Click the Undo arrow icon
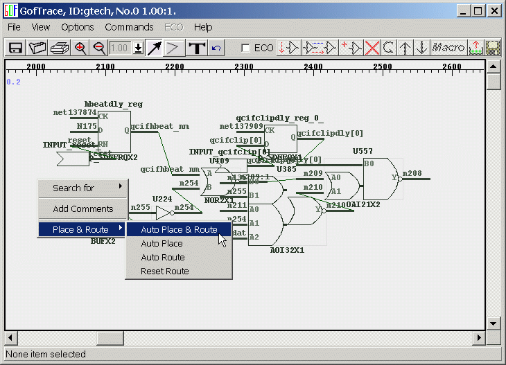The height and width of the screenshot is (365, 506). (216, 48)
